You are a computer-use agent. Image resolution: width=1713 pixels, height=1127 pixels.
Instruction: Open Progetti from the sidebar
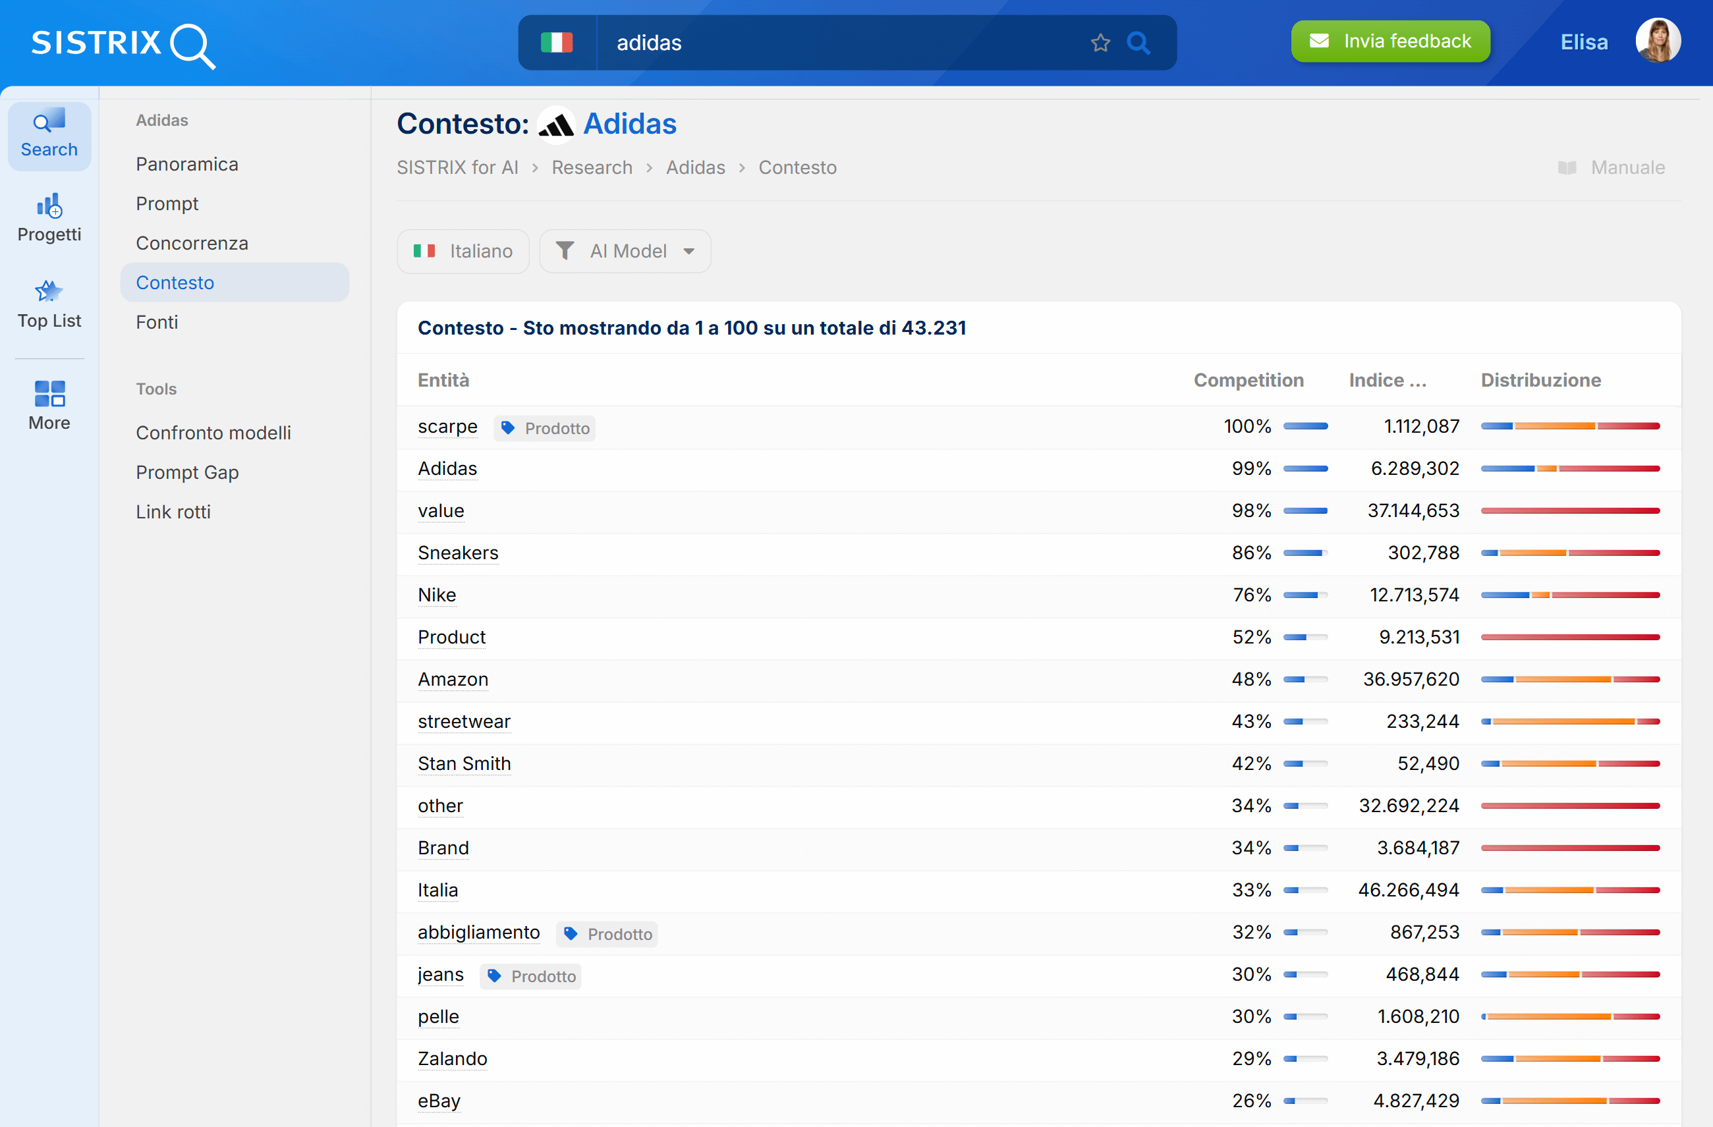(x=48, y=216)
